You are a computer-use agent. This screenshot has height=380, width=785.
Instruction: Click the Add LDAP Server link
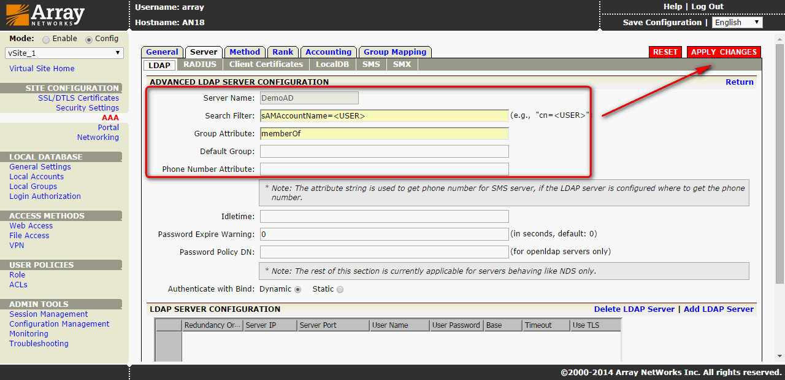point(718,309)
